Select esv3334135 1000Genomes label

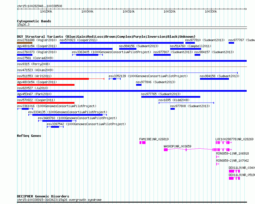68,112
